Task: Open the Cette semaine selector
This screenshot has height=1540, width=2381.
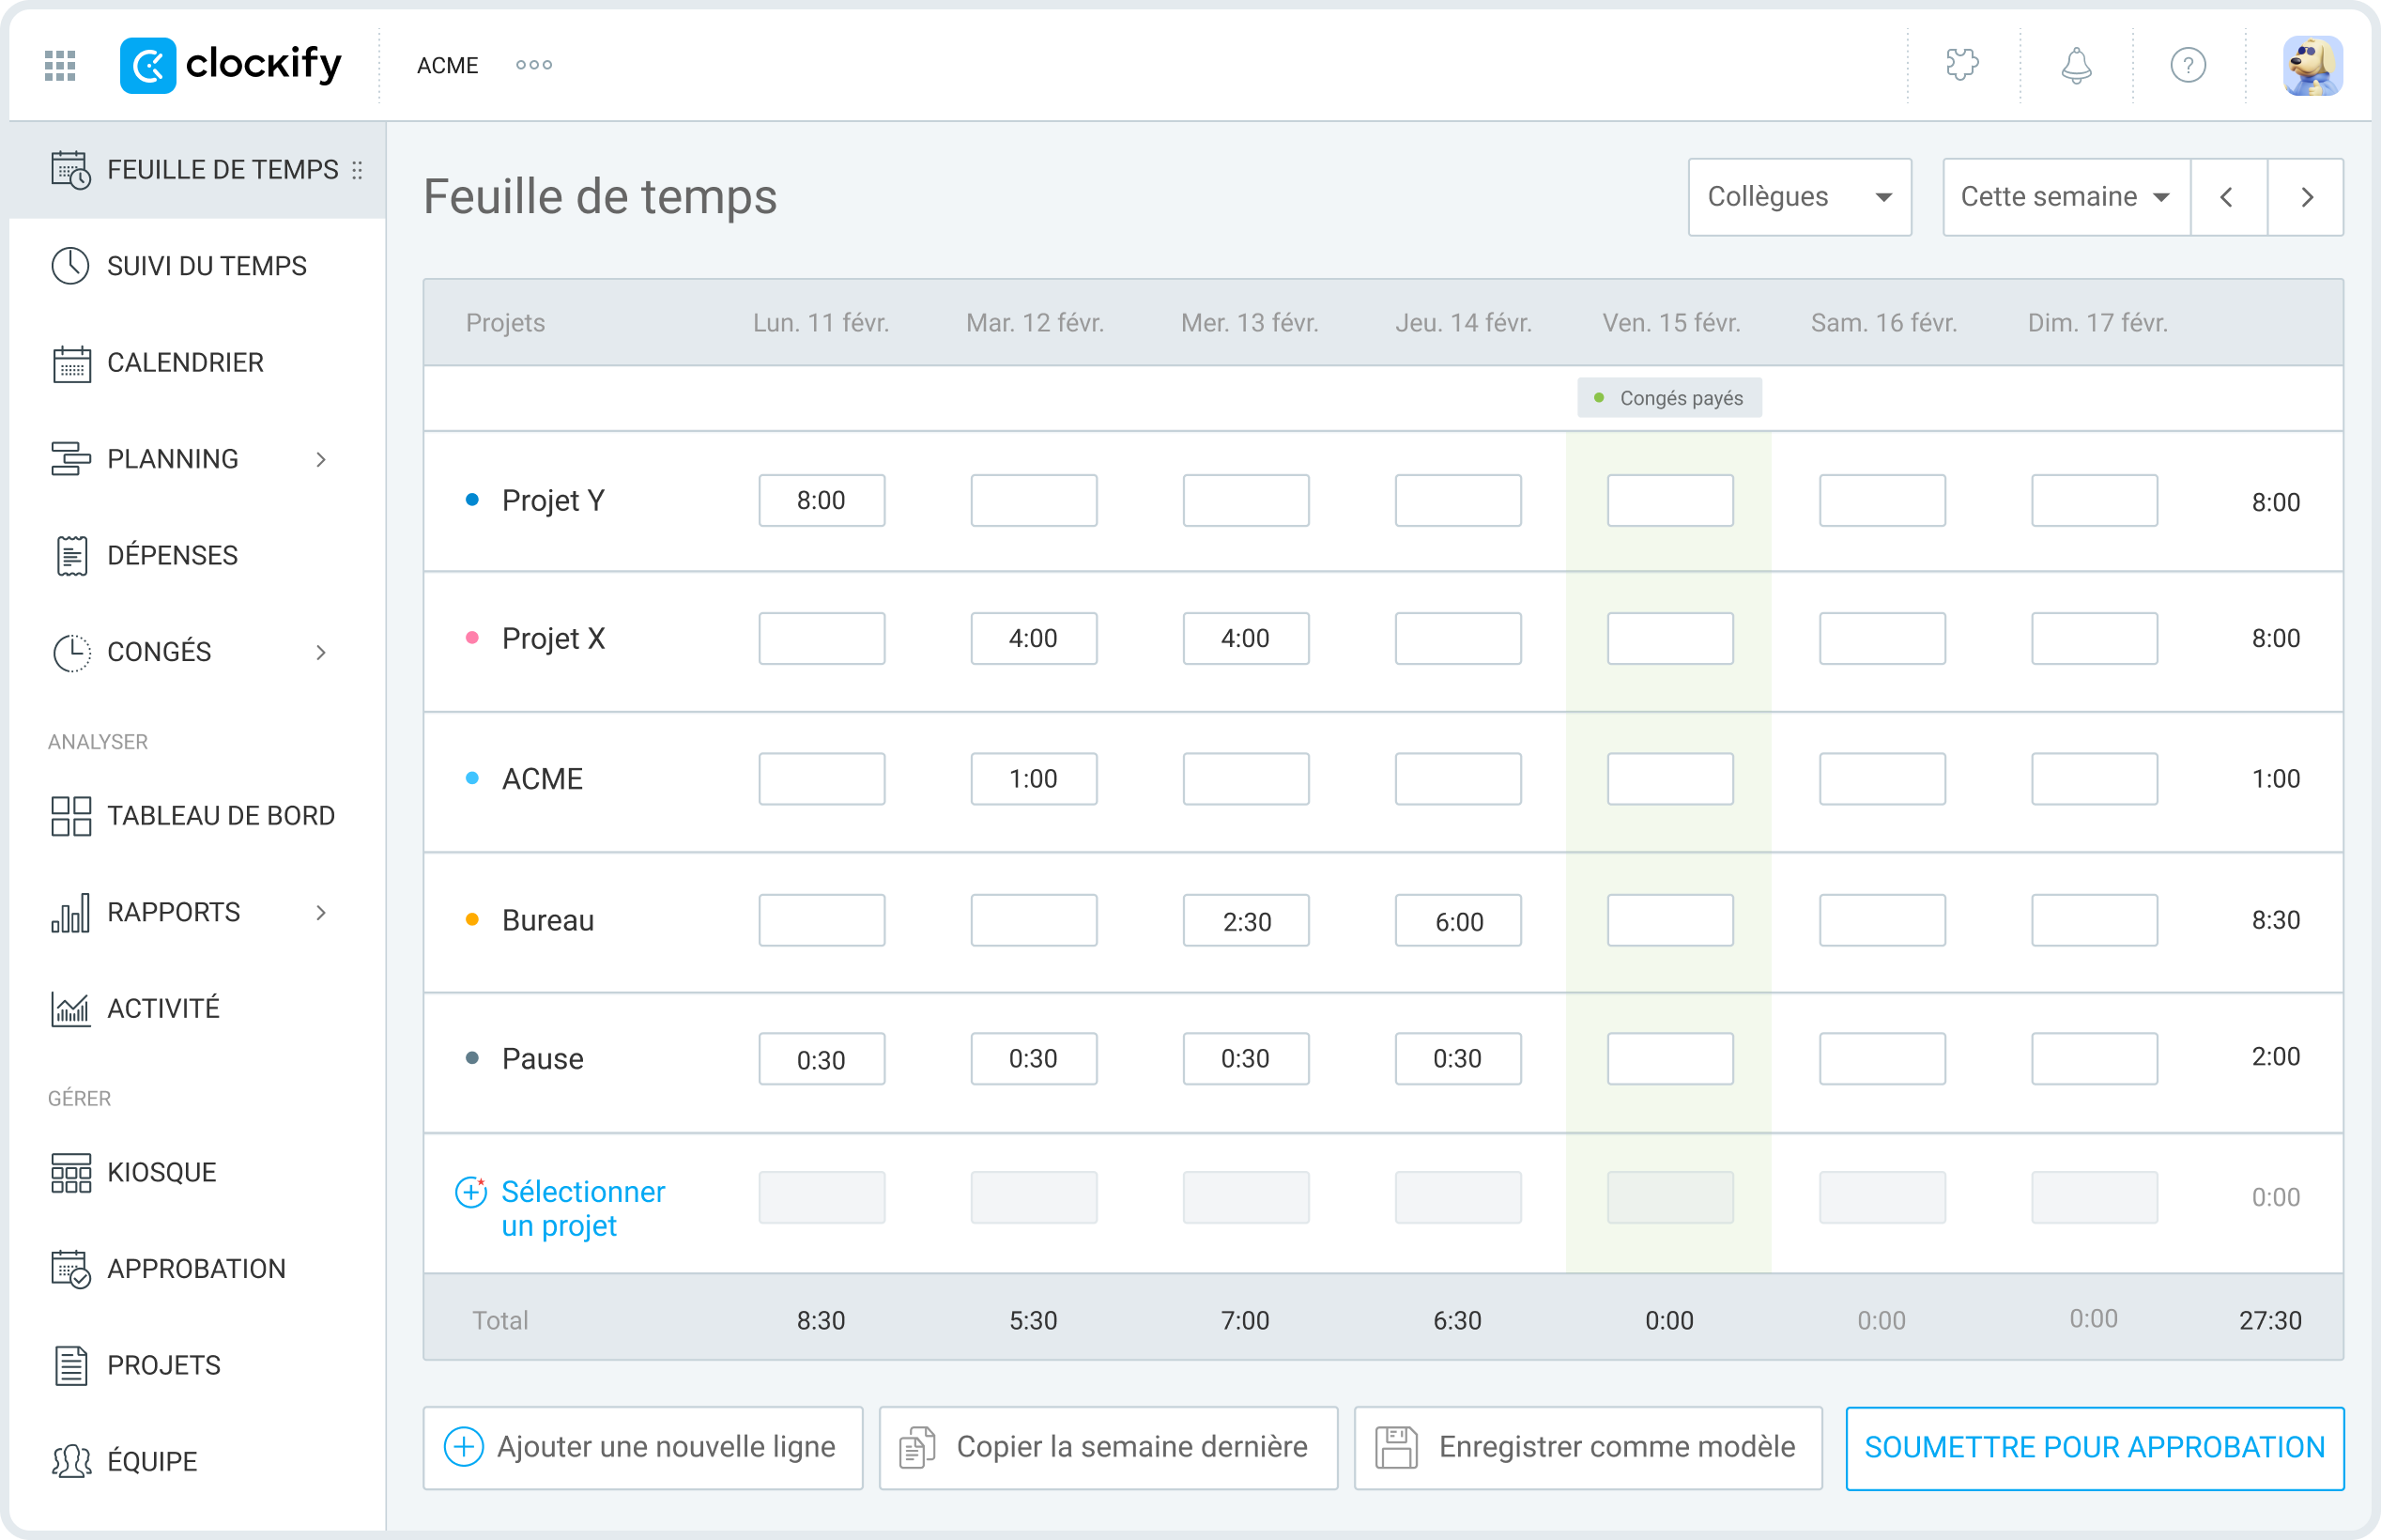Action: click(2065, 196)
